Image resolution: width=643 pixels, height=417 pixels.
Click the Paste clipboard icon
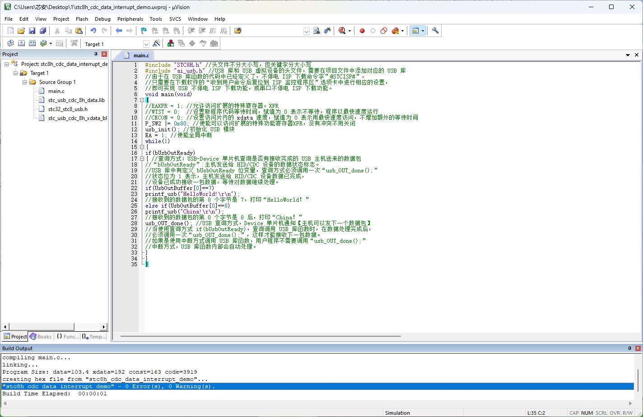(x=79, y=31)
